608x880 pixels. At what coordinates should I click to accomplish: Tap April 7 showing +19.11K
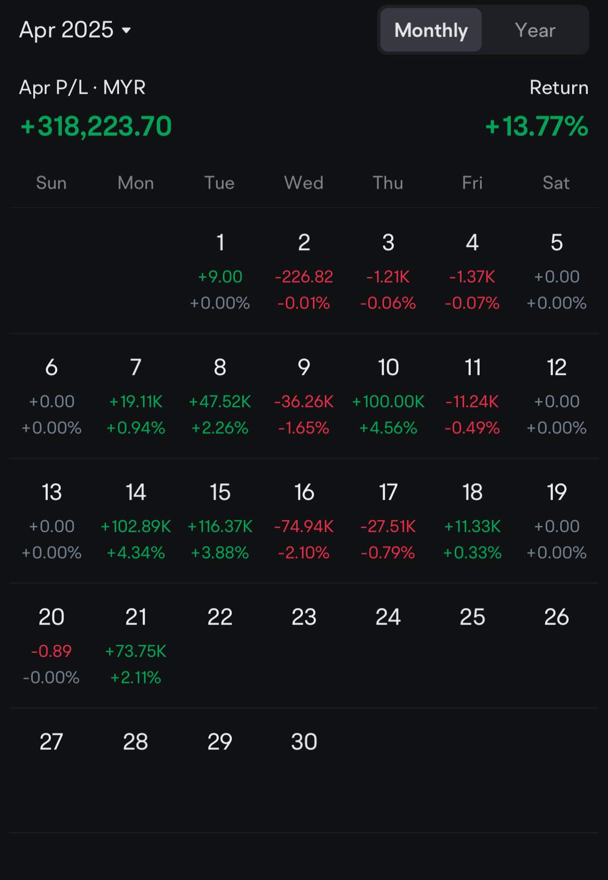[136, 396]
